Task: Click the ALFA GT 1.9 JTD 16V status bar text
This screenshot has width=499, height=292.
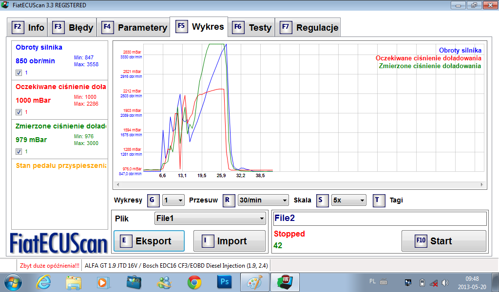Action: (x=176, y=266)
